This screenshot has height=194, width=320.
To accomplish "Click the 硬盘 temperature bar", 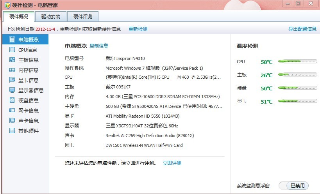I will tap(298, 88).
